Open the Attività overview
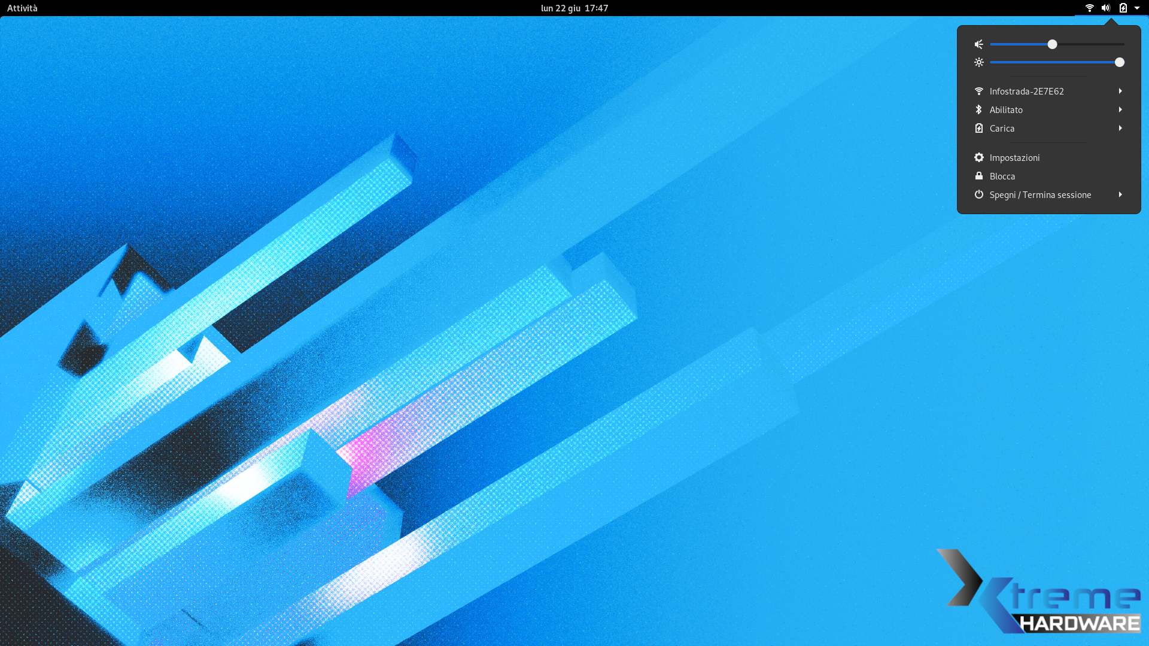1149x646 pixels. click(x=22, y=8)
